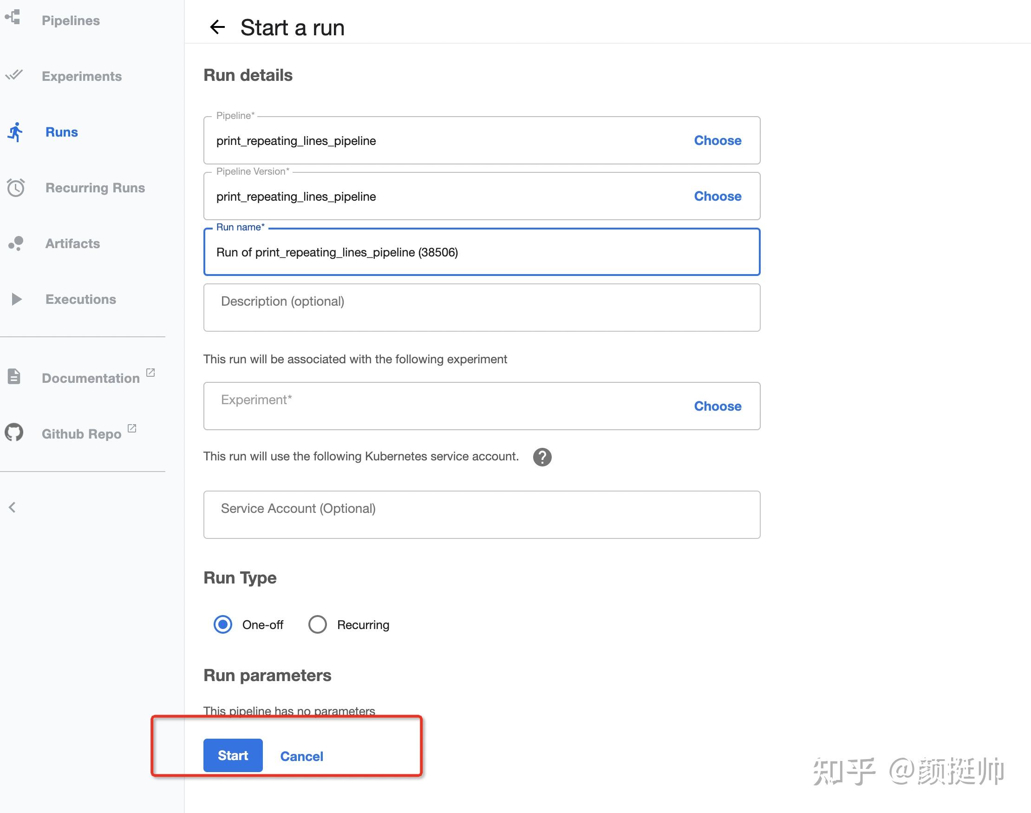Select the Artifacts icon
Screen dimensions: 1031x813
pyautogui.click(x=16, y=243)
